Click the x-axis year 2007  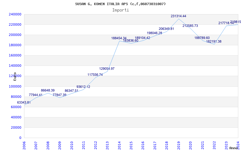[x=36, y=146]
